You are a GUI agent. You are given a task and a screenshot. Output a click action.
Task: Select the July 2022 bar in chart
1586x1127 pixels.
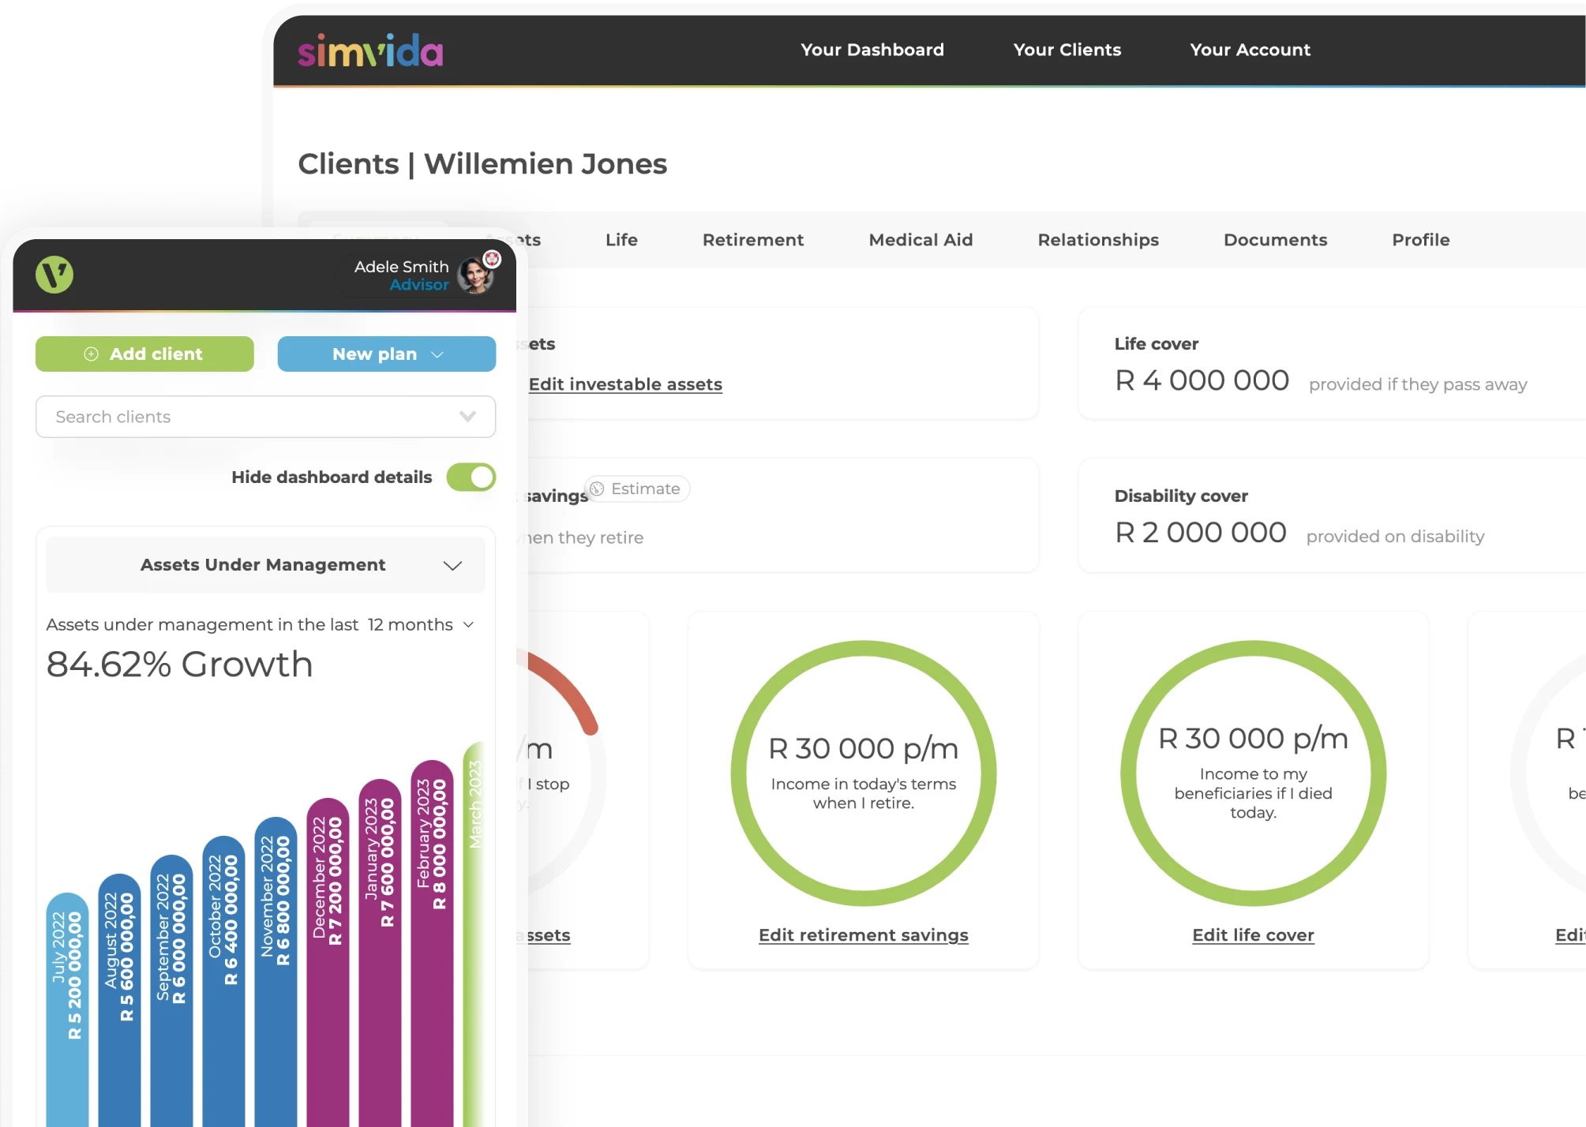pyautogui.click(x=67, y=1009)
